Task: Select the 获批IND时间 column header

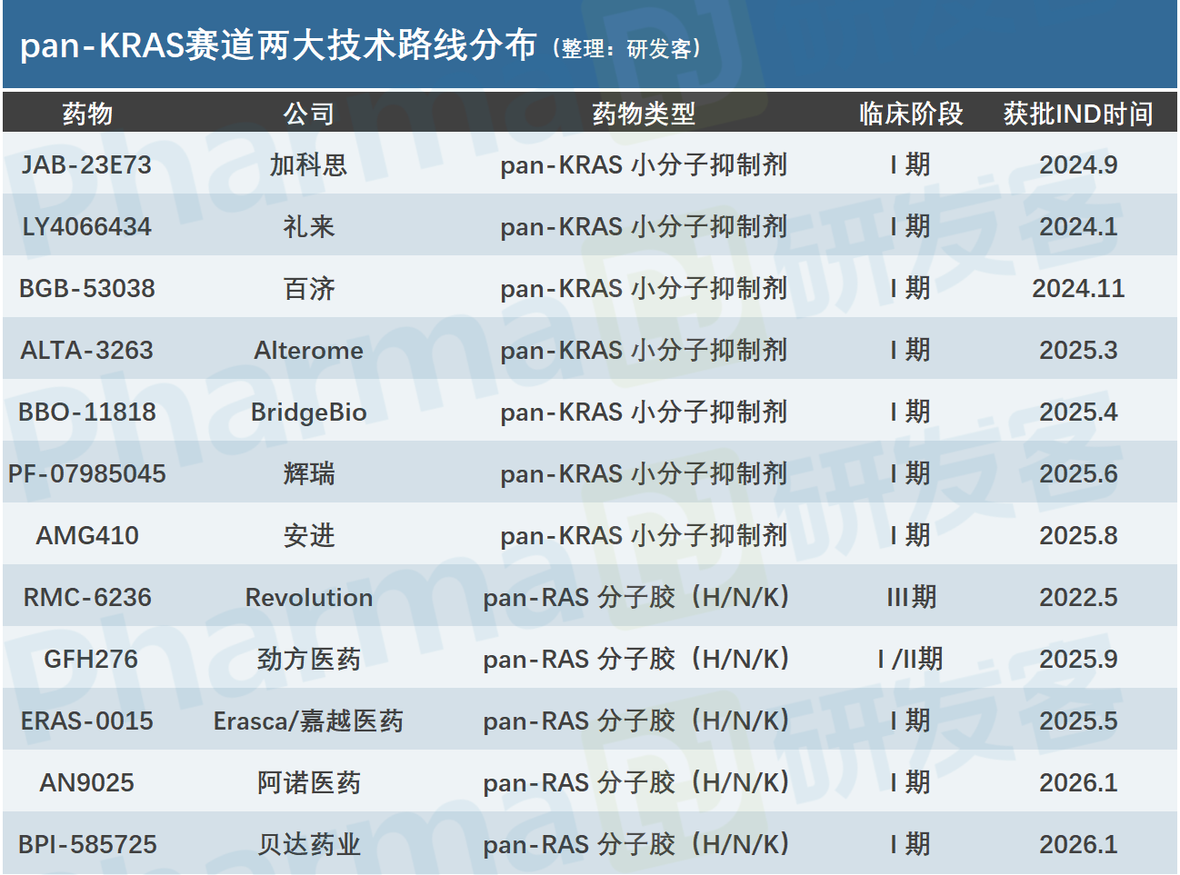Action: click(x=1078, y=114)
